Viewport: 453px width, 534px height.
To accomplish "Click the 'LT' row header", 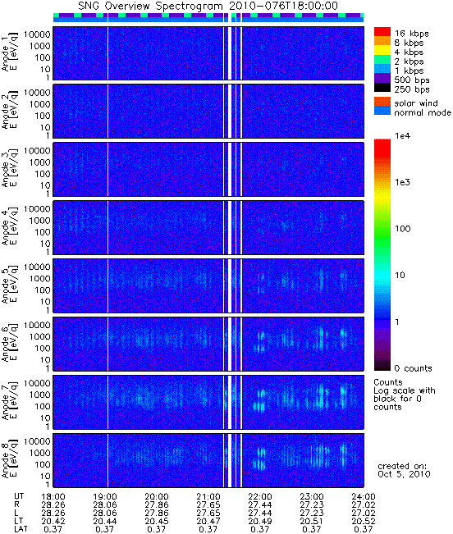I will (18, 521).
